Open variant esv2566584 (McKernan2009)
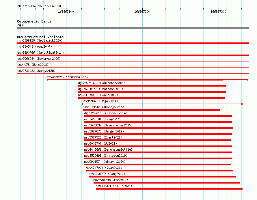Screen dimensions: 257x200 pyautogui.click(x=39, y=59)
